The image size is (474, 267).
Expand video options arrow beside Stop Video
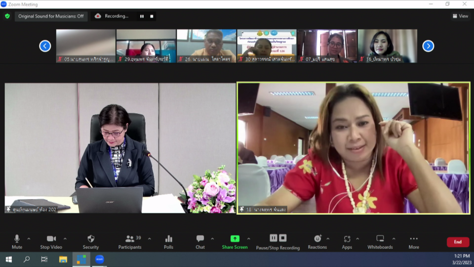pos(65,239)
